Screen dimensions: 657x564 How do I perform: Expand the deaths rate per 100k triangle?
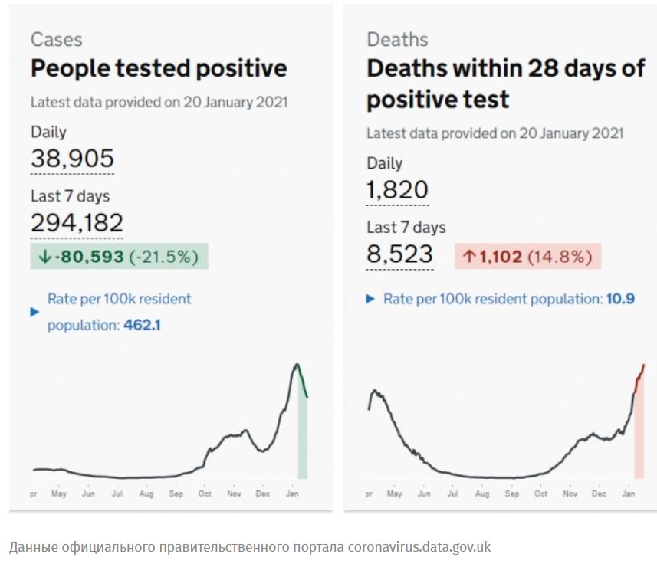pyautogui.click(x=371, y=299)
